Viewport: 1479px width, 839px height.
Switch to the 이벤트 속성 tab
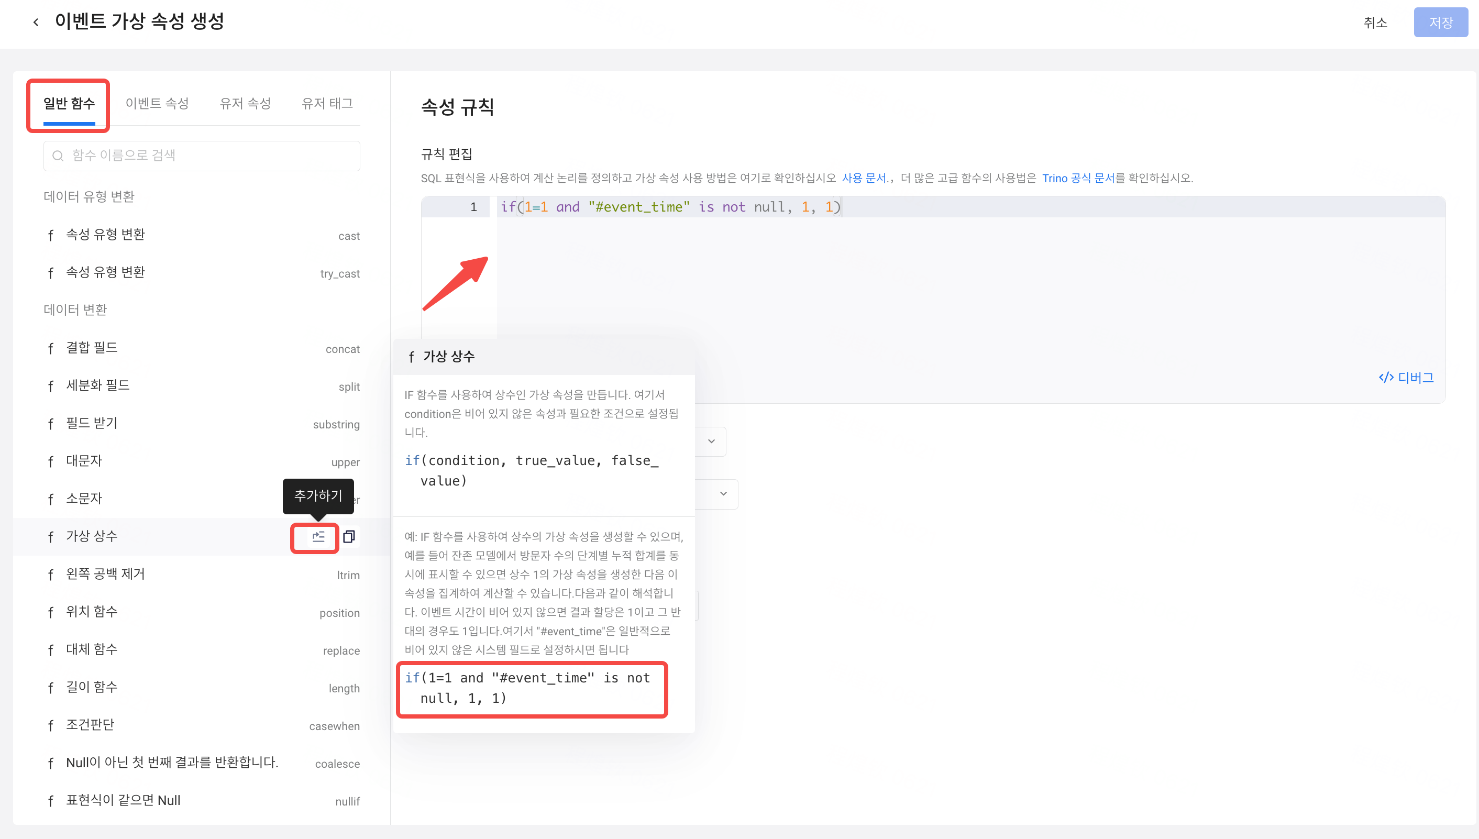click(x=157, y=104)
